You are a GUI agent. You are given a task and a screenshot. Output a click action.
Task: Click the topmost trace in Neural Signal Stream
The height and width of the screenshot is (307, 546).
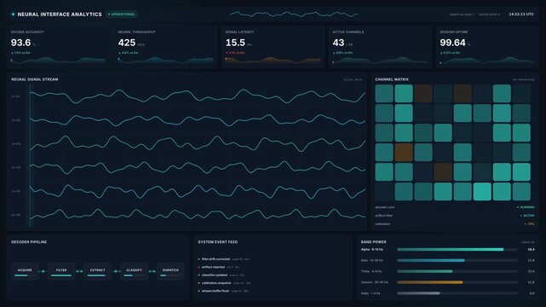point(198,96)
